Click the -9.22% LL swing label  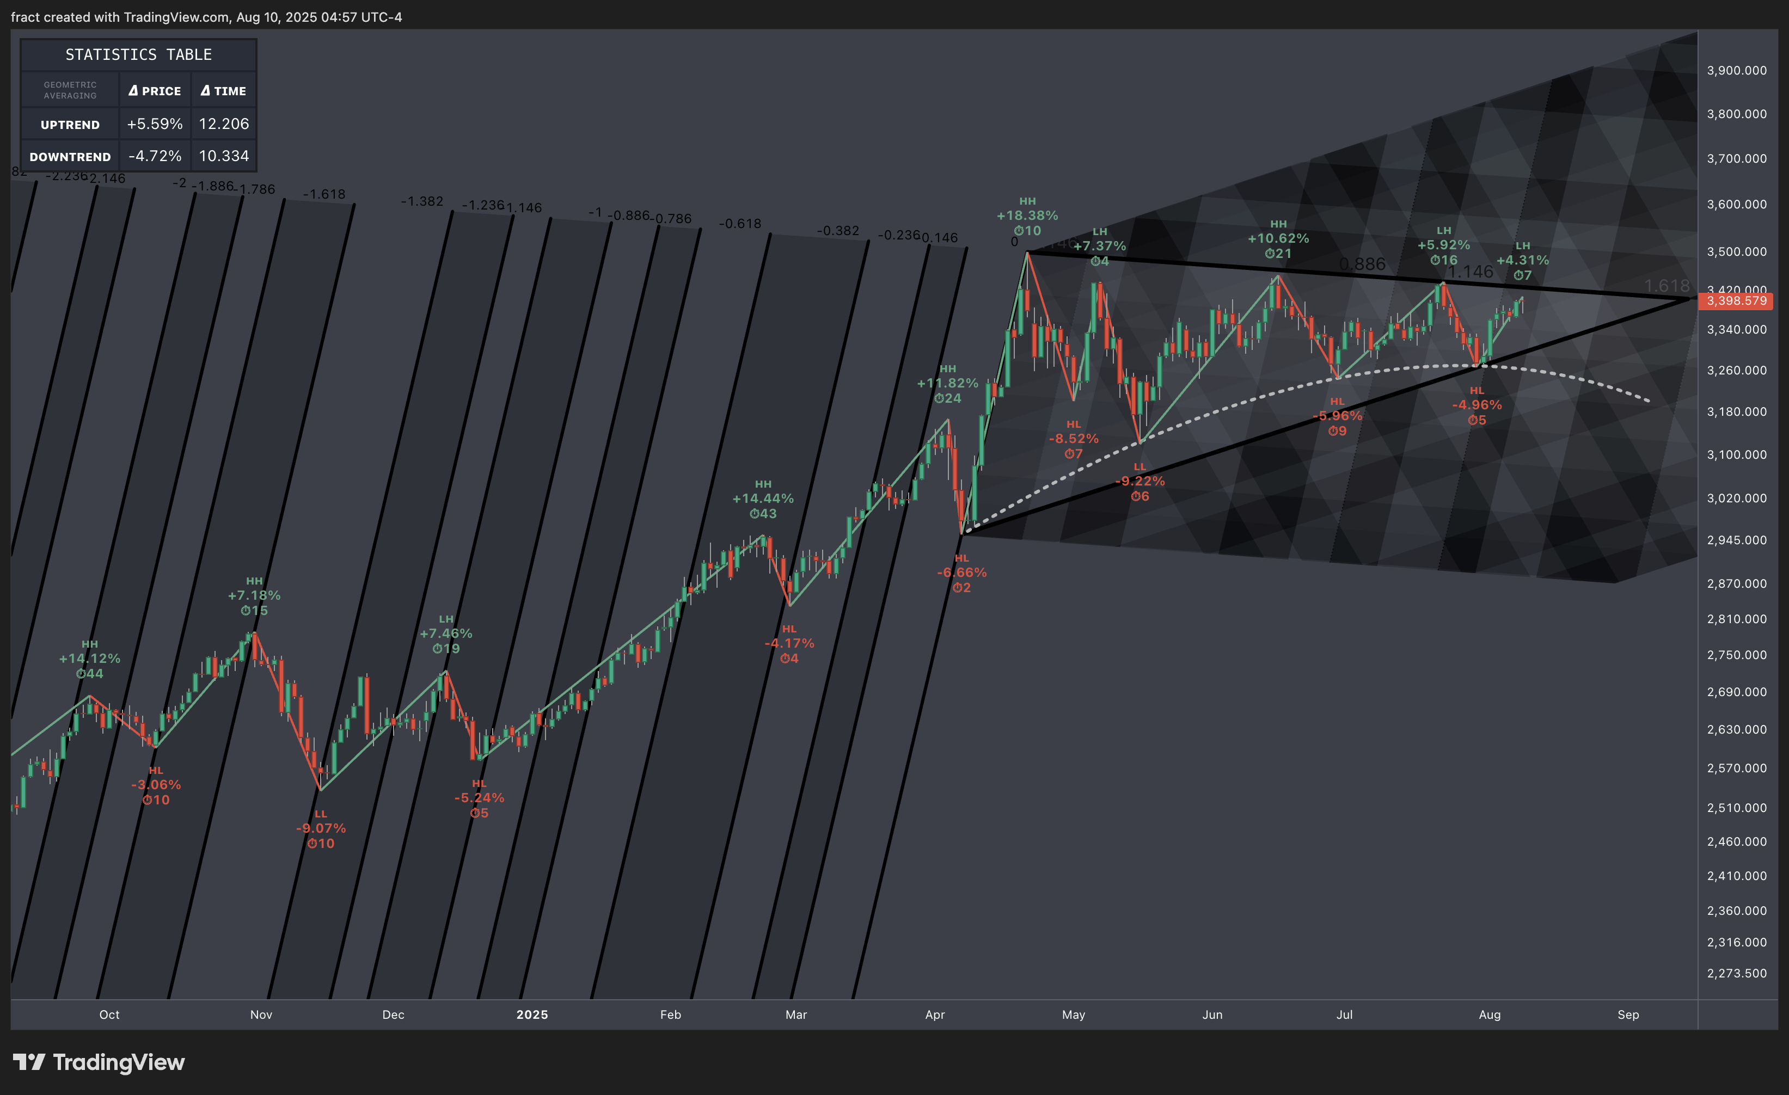click(x=1140, y=481)
